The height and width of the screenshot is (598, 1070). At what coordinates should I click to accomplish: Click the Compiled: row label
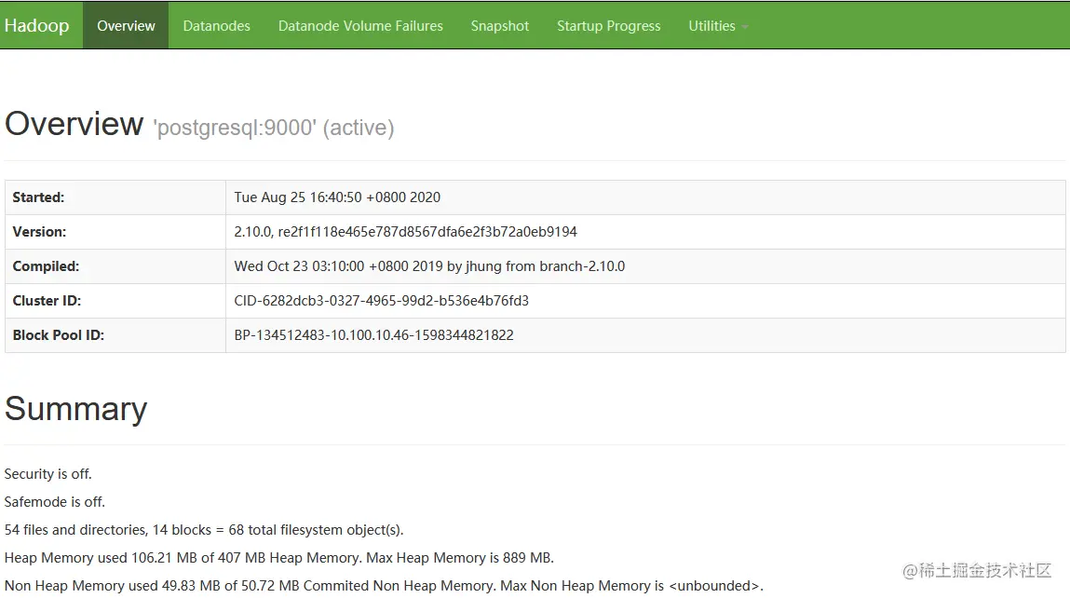(x=46, y=266)
